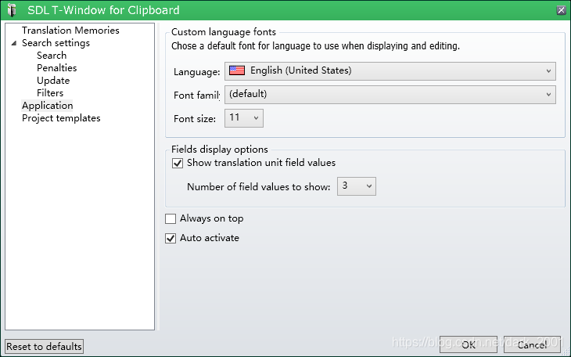This screenshot has height=357, width=571.
Task: Open the Filters settings page
Action: [50, 93]
